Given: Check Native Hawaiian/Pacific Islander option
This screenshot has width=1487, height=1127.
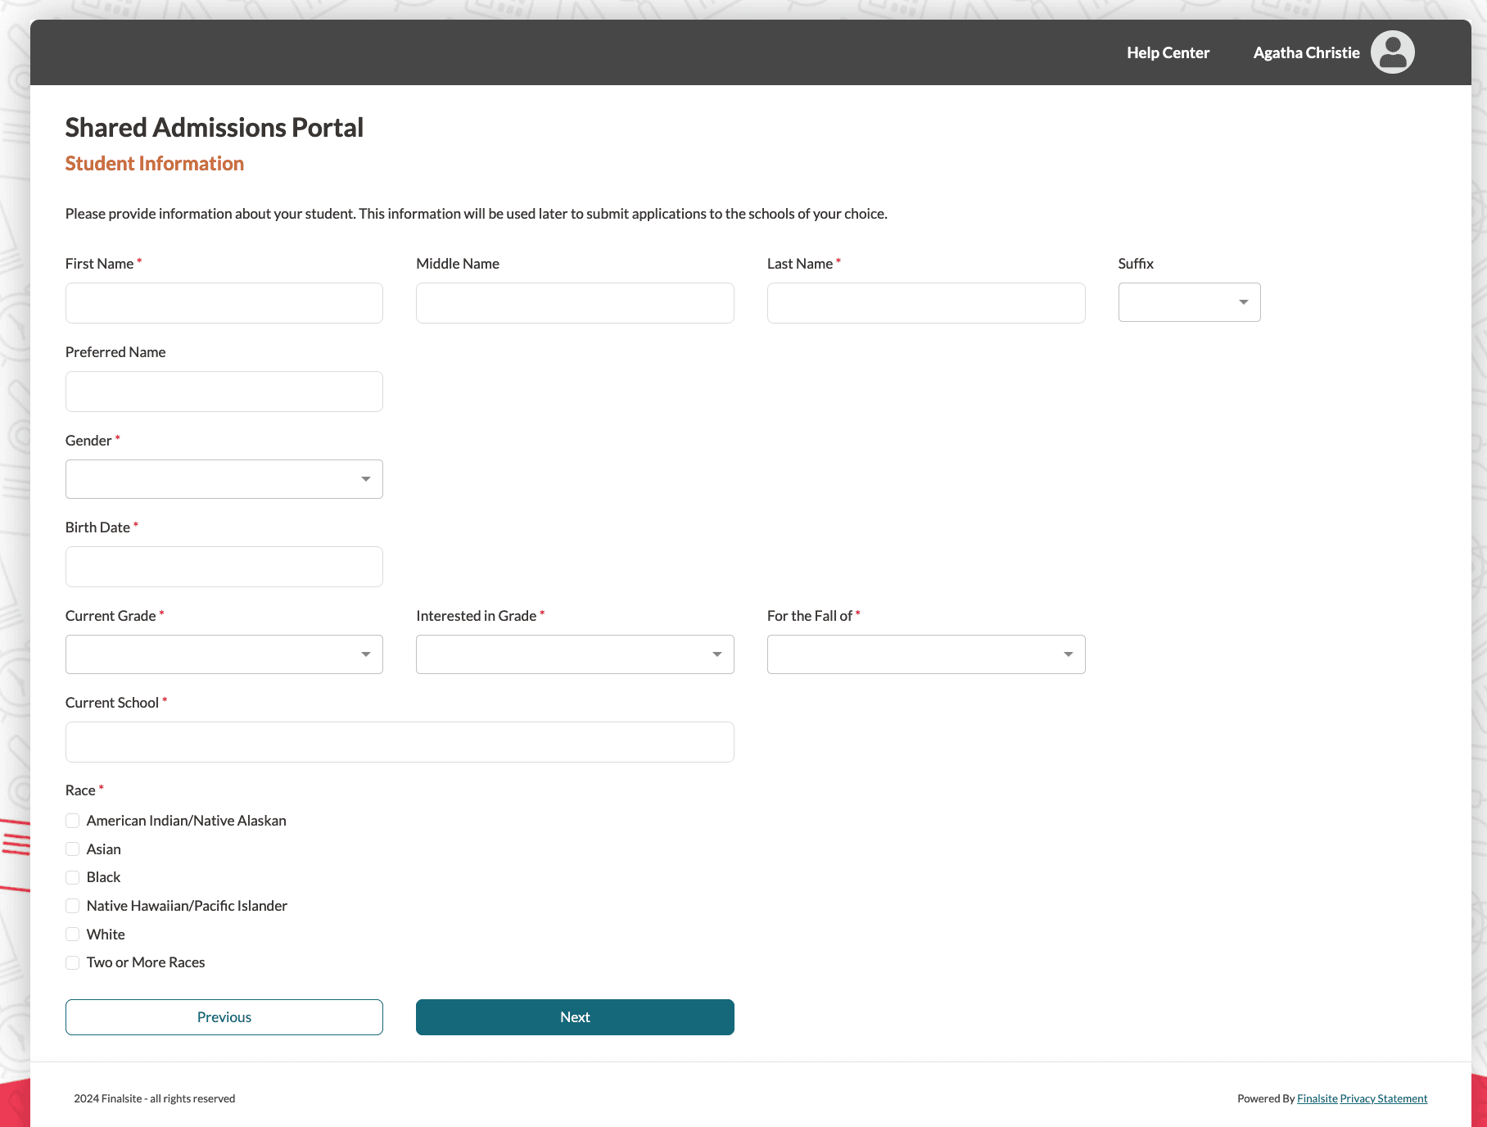Looking at the screenshot, I should 73,906.
